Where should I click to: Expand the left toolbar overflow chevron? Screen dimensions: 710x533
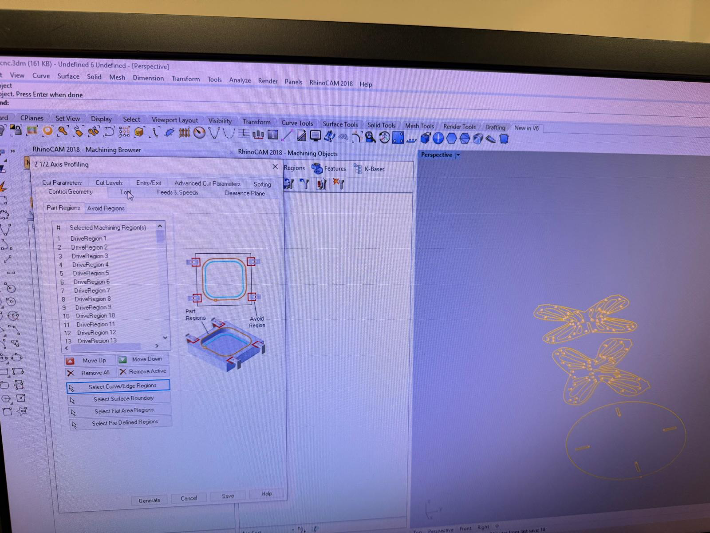point(13,151)
